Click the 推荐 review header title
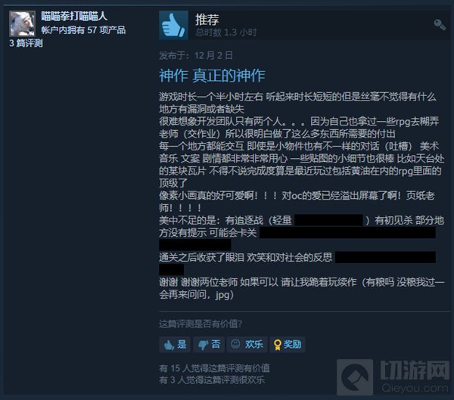Viewport: 454px width, 400px height. click(x=207, y=20)
